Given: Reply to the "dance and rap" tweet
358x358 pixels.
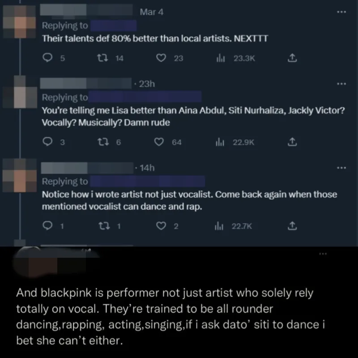Looking at the screenshot, I should click(x=46, y=226).
